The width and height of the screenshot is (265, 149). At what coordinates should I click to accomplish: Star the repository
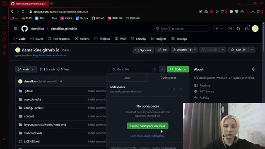click(x=238, y=50)
